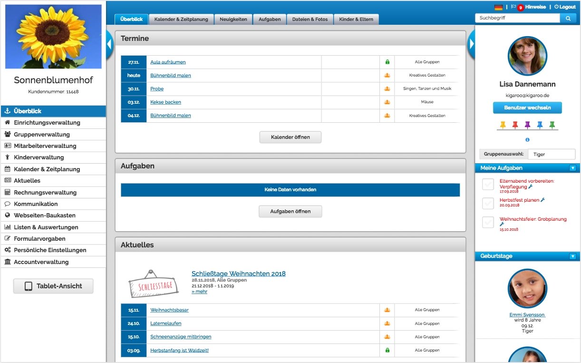Click the blue pushpin icon
The width and height of the screenshot is (581, 363).
tap(540, 125)
